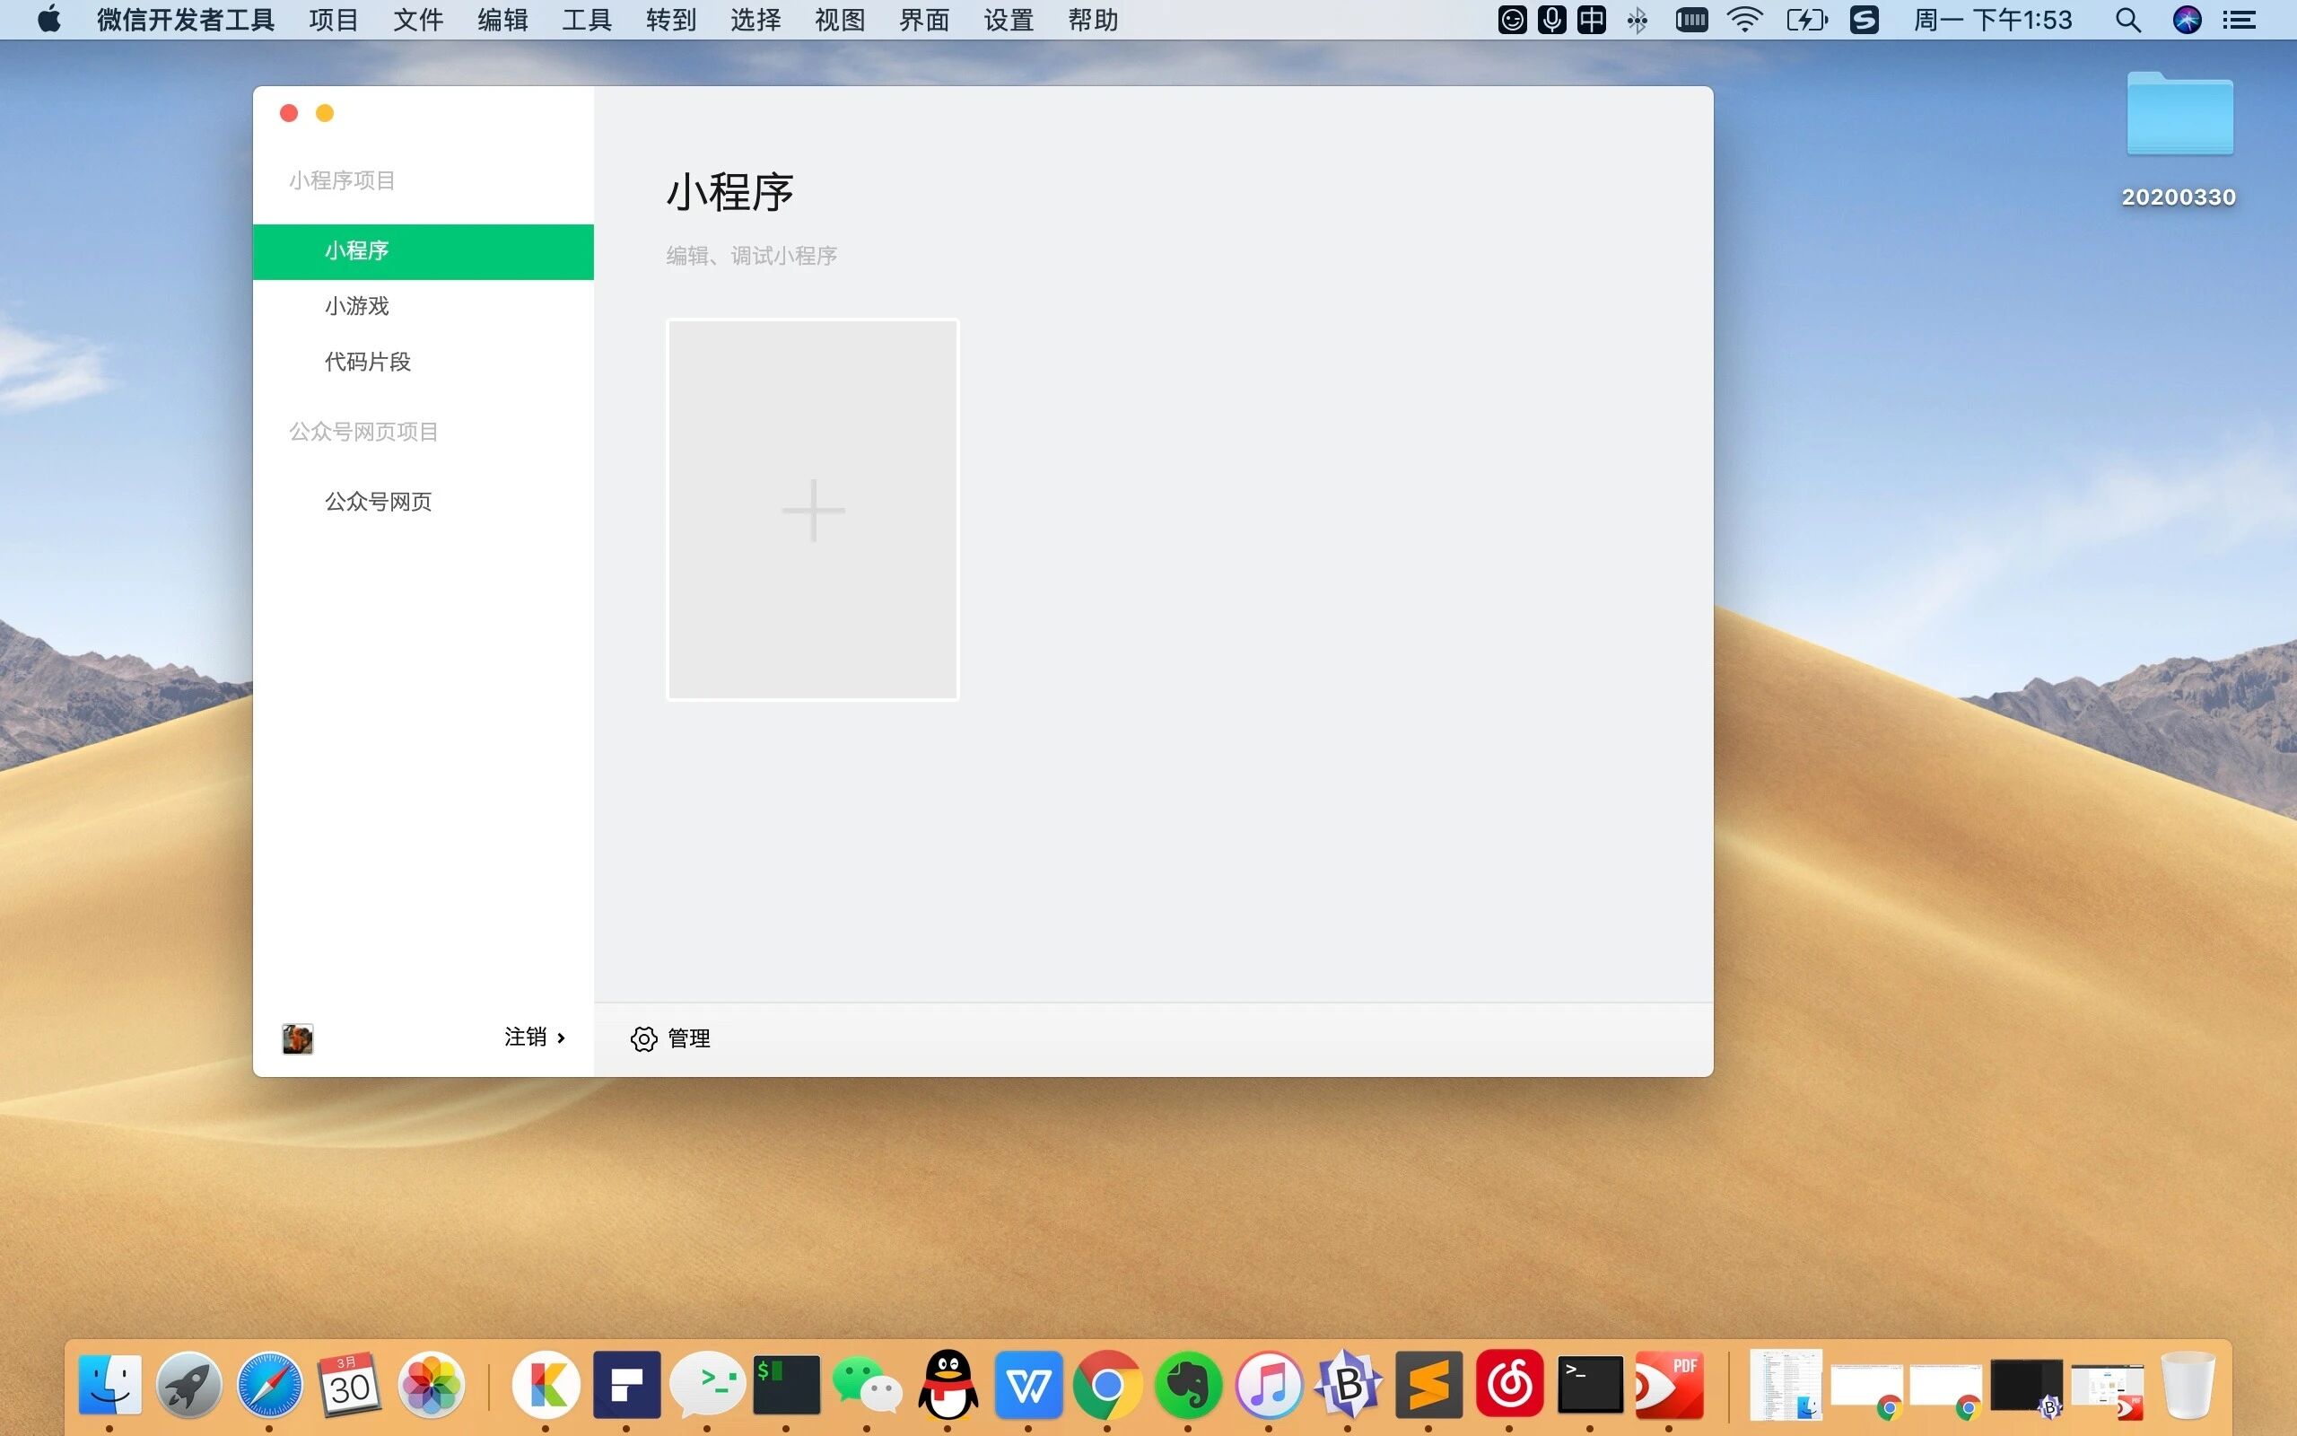This screenshot has width=2297, height=1436.
Task: Open the Wi-Fi status menu
Action: click(x=1744, y=20)
